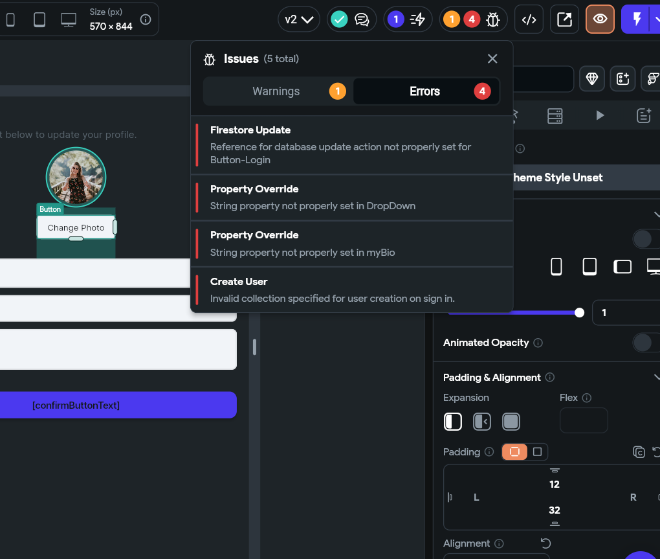Toggle tablet visibility in properties panel
The width and height of the screenshot is (660, 559).
pyautogui.click(x=589, y=267)
